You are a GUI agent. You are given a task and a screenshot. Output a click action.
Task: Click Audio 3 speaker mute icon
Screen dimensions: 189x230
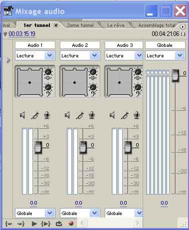tap(112, 115)
